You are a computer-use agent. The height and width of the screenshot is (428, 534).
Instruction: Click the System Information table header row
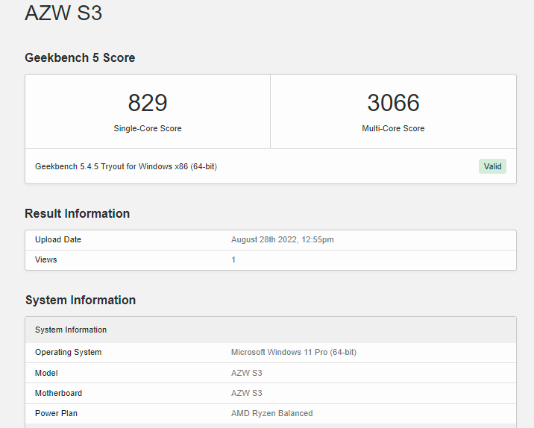point(271,330)
